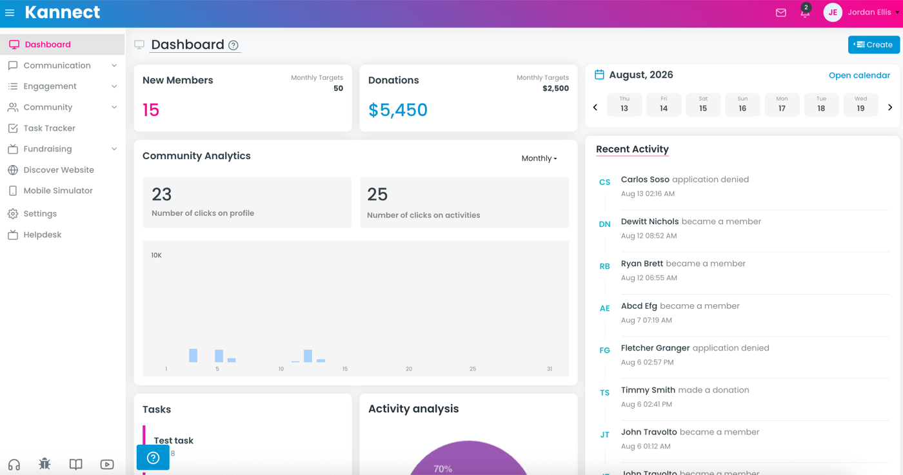Select Sun 16 in the calendar
This screenshot has width=903, height=475.
pos(742,104)
